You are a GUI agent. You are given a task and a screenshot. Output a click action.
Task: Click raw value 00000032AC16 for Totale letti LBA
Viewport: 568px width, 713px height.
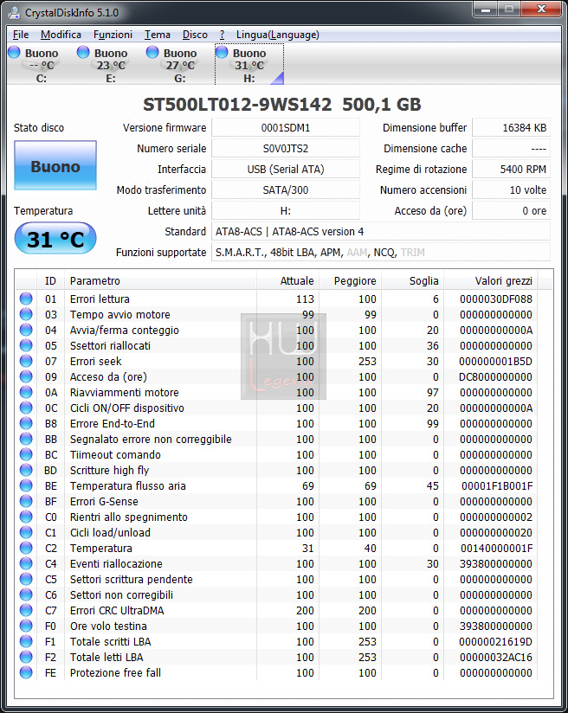[495, 657]
